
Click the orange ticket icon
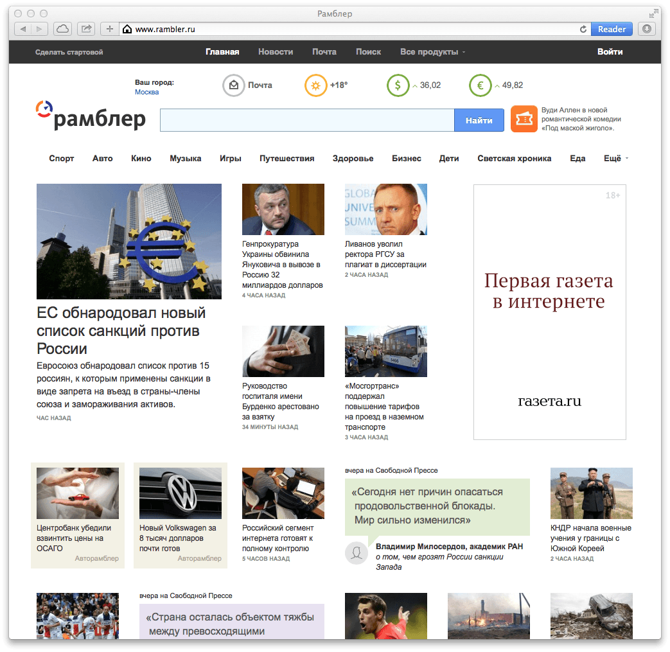(524, 119)
